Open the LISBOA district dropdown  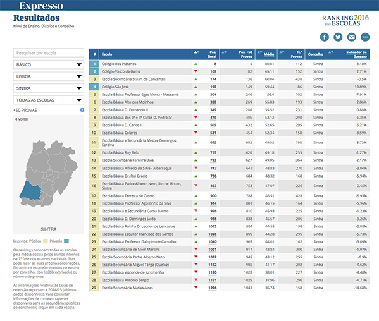coord(49,76)
